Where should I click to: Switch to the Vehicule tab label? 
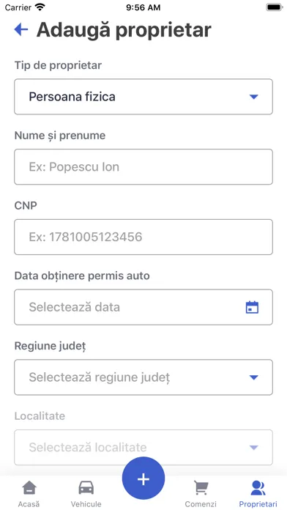(x=86, y=504)
